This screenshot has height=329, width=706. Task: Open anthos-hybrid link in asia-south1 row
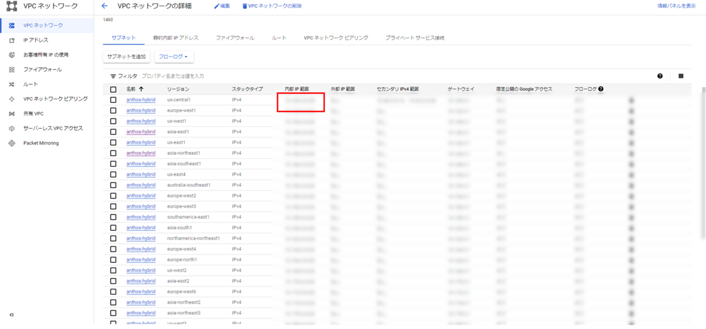(x=141, y=227)
